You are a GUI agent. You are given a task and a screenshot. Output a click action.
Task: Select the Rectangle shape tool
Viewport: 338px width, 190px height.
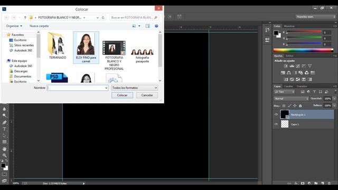tap(4, 142)
